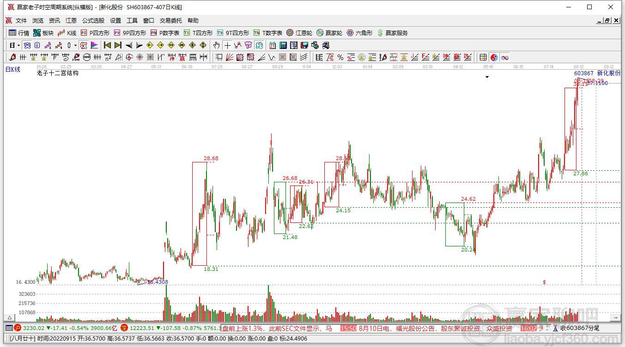Open the 行情 quotes view
625x347 pixels.
point(19,33)
